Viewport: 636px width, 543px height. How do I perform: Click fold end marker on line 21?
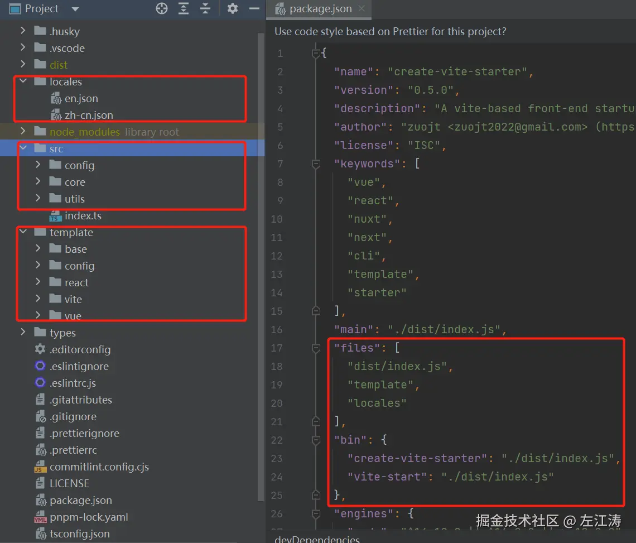[316, 421]
